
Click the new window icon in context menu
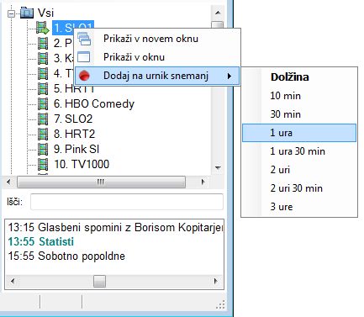point(84,39)
